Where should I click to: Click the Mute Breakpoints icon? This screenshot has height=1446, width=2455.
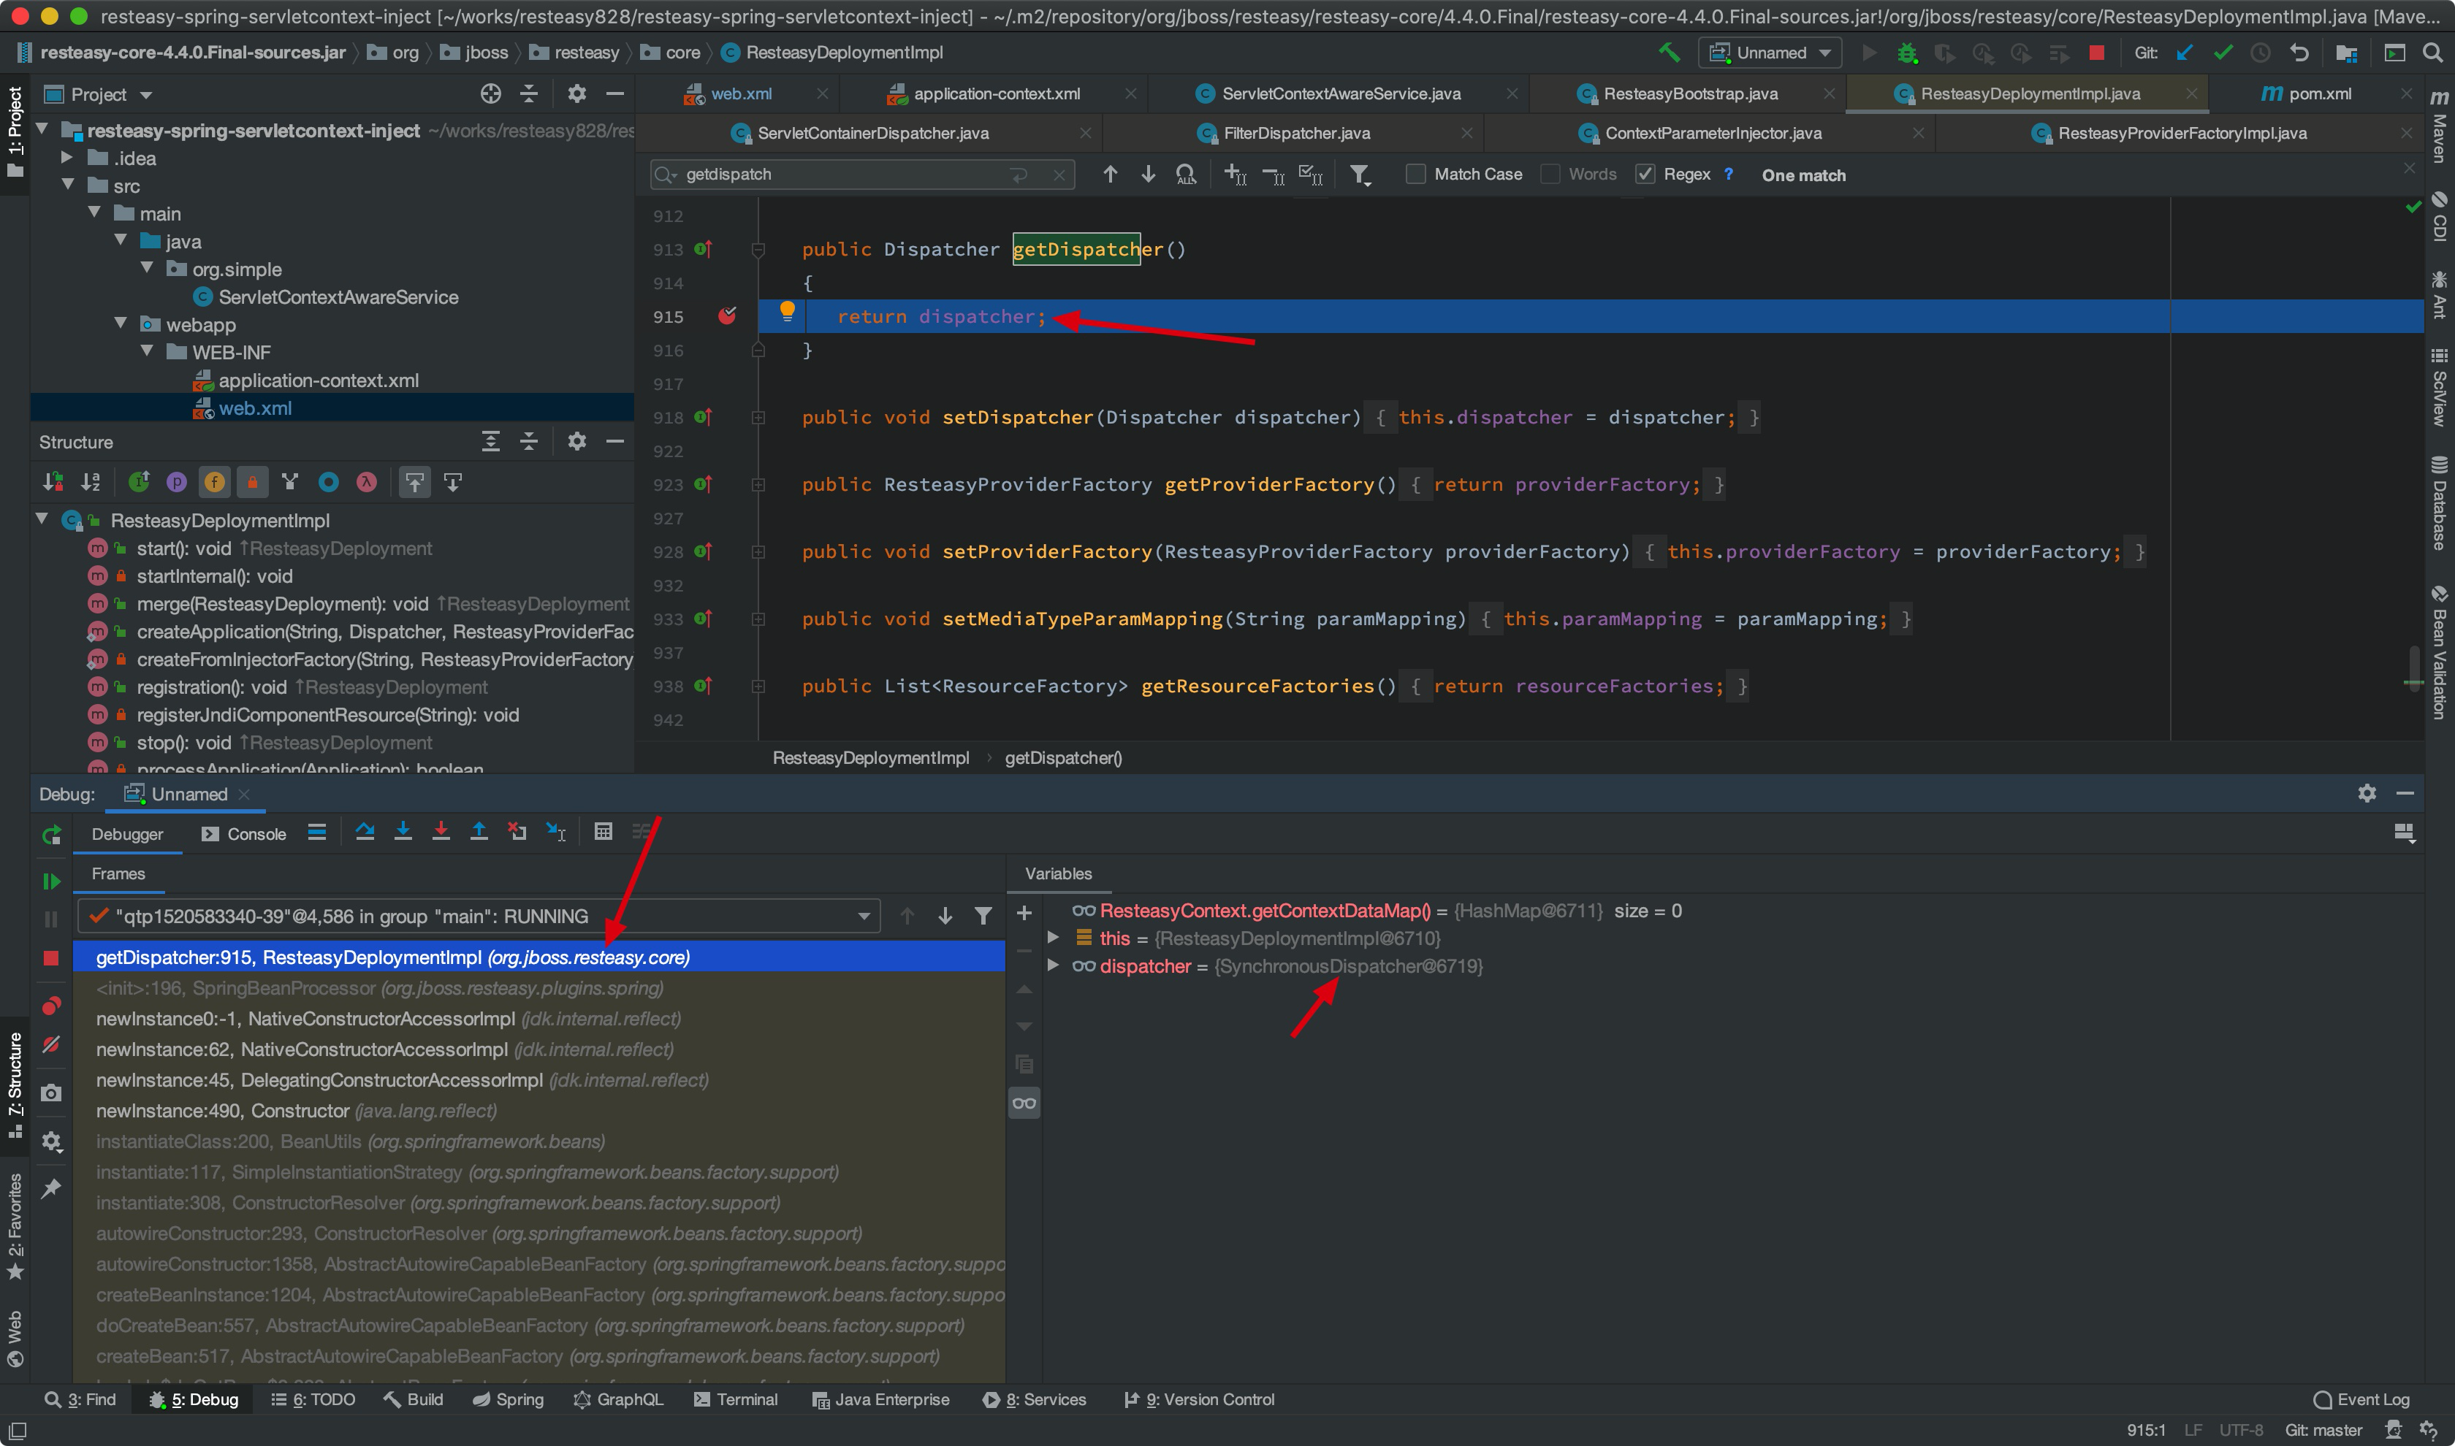pyautogui.click(x=52, y=1044)
